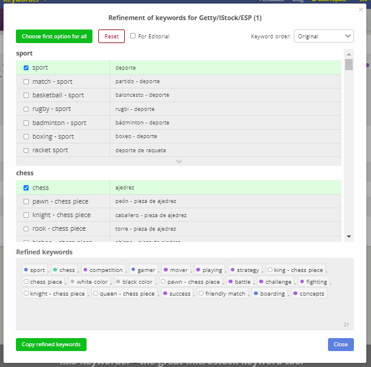Click the chess refined keyword tag

[64, 270]
